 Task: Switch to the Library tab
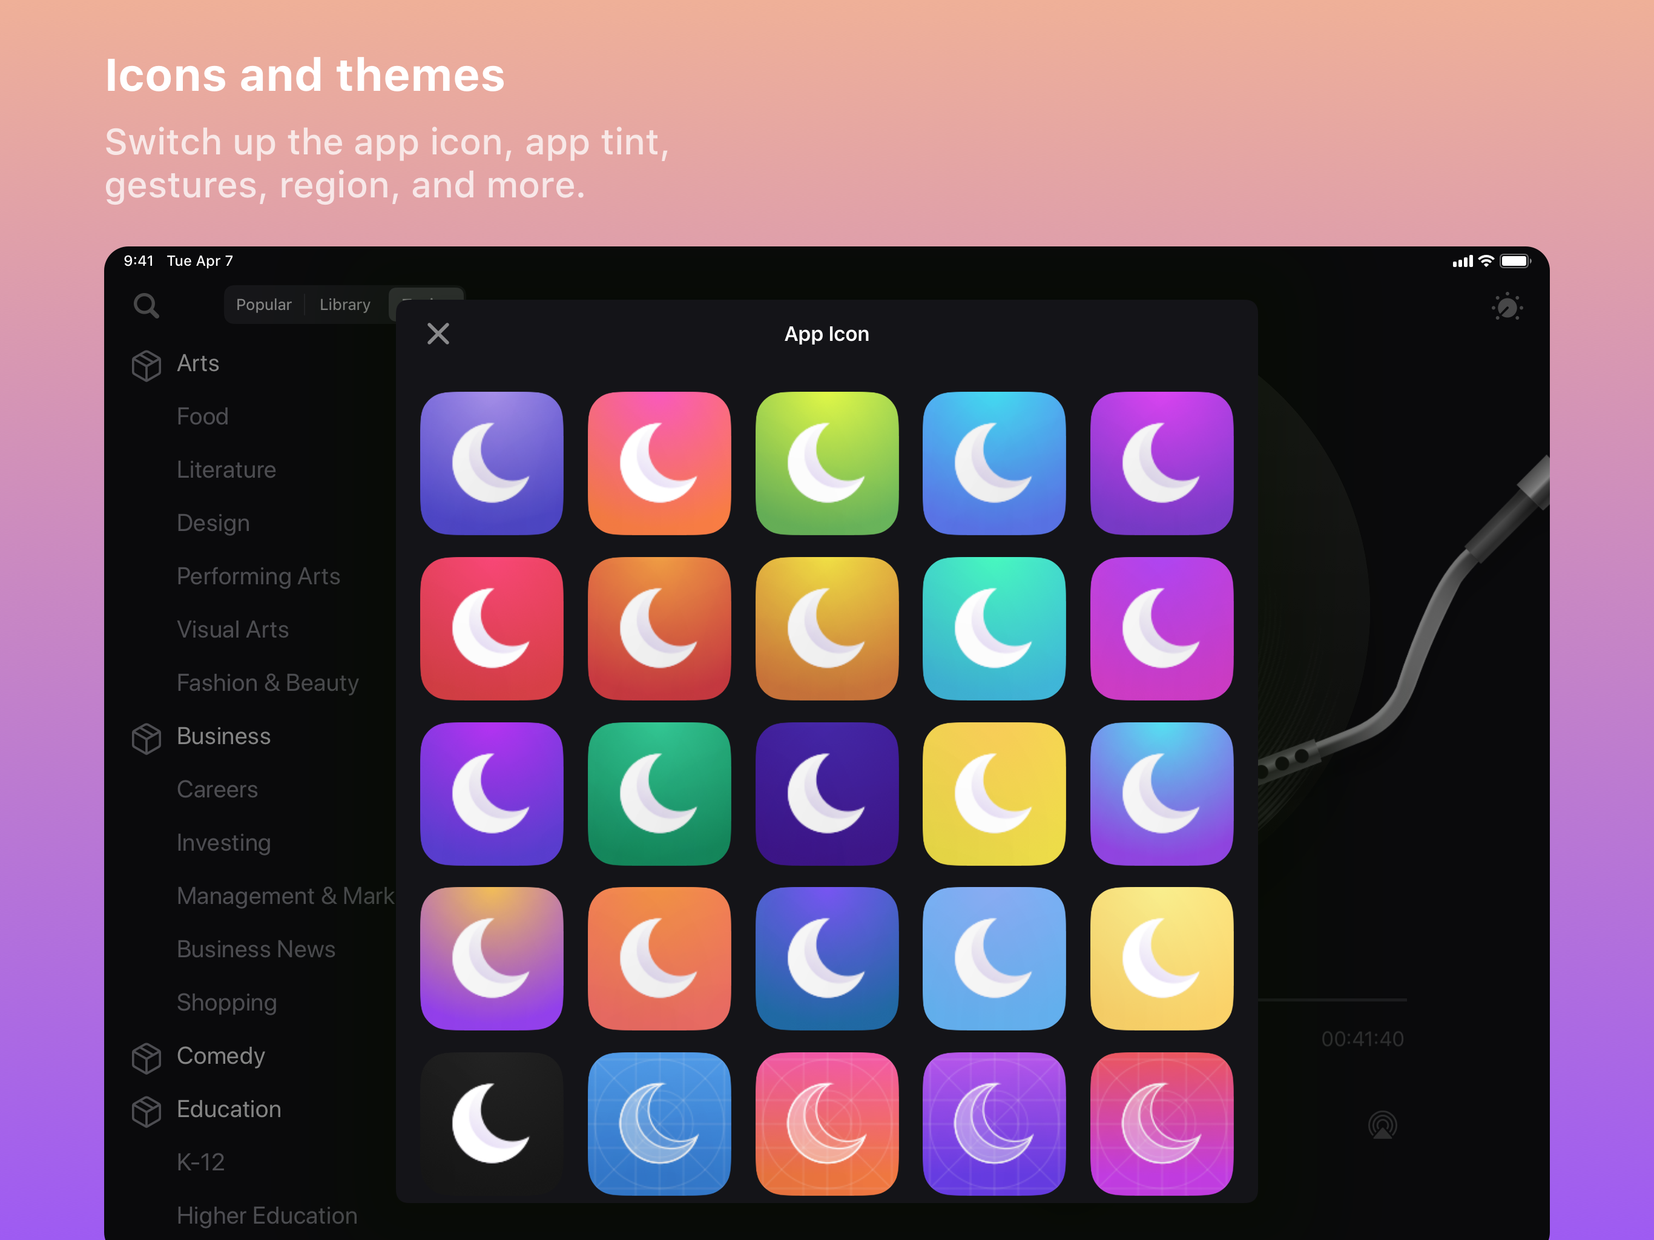(344, 305)
